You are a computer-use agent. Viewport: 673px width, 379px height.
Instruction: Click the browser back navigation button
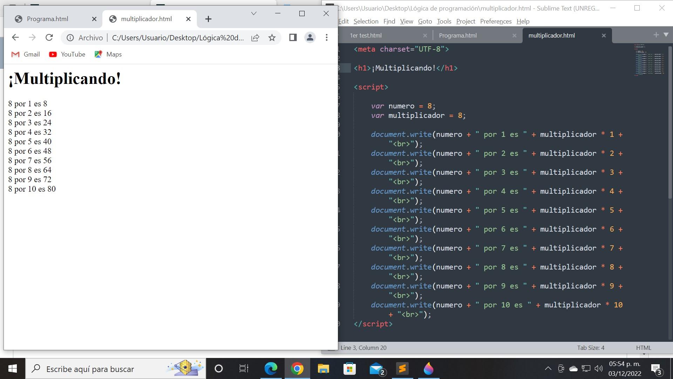[15, 38]
